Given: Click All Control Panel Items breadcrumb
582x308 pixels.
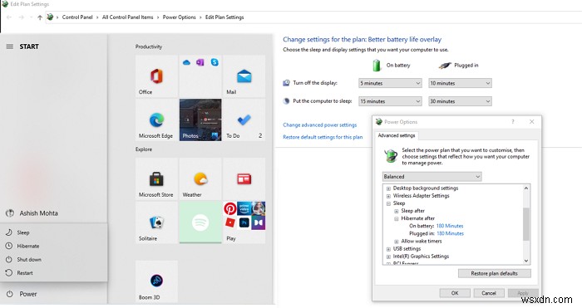Looking at the screenshot, I should 128,17.
